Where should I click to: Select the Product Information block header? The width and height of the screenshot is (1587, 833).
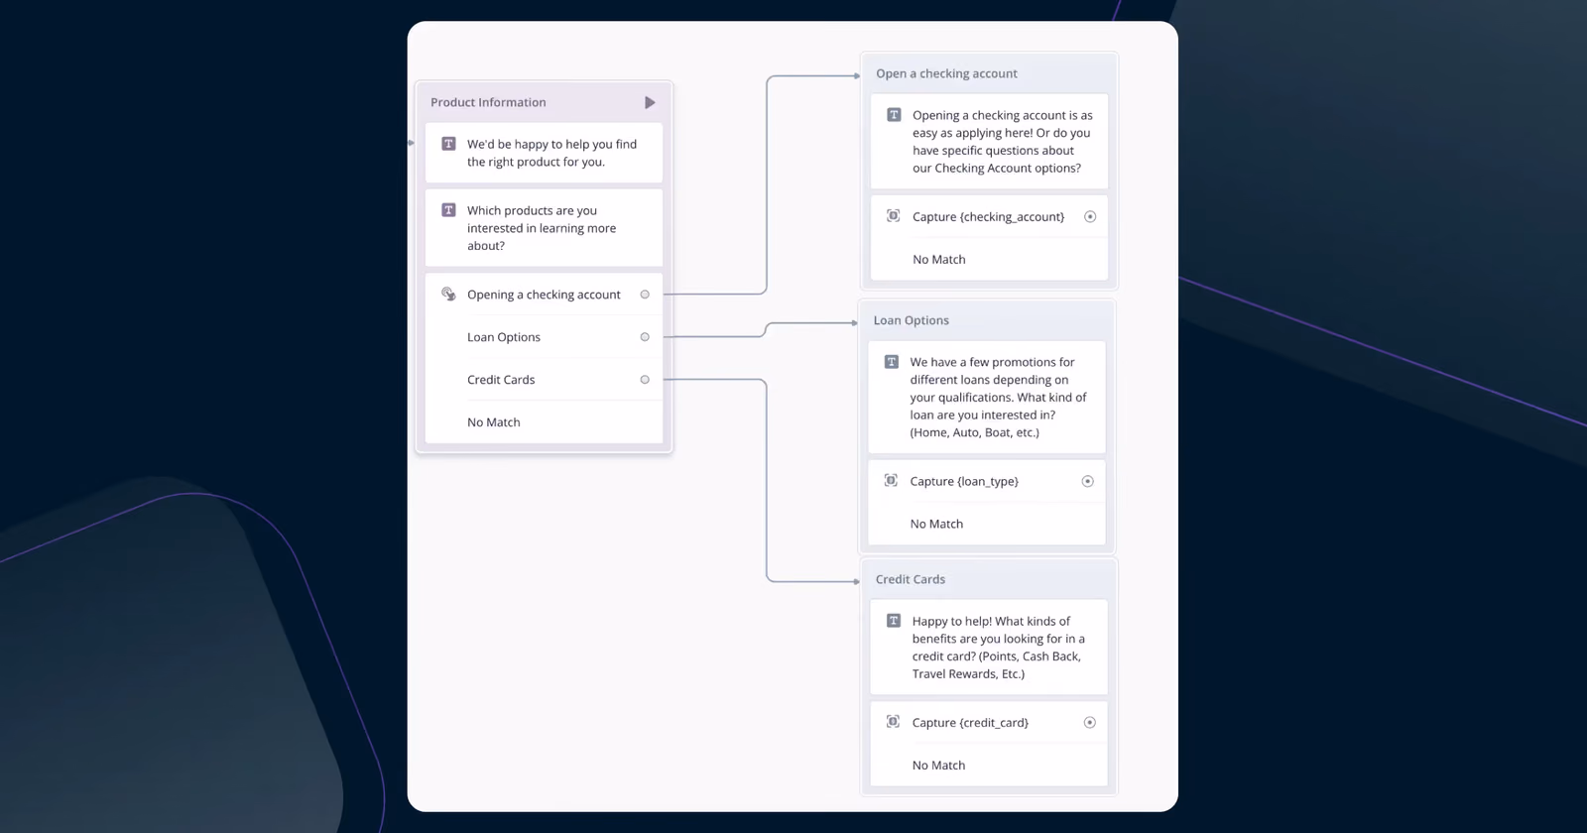[x=544, y=102]
